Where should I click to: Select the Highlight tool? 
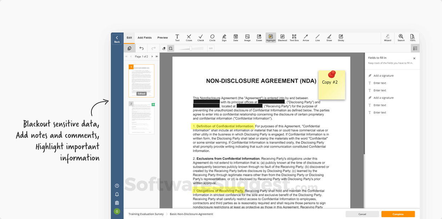pos(271,38)
